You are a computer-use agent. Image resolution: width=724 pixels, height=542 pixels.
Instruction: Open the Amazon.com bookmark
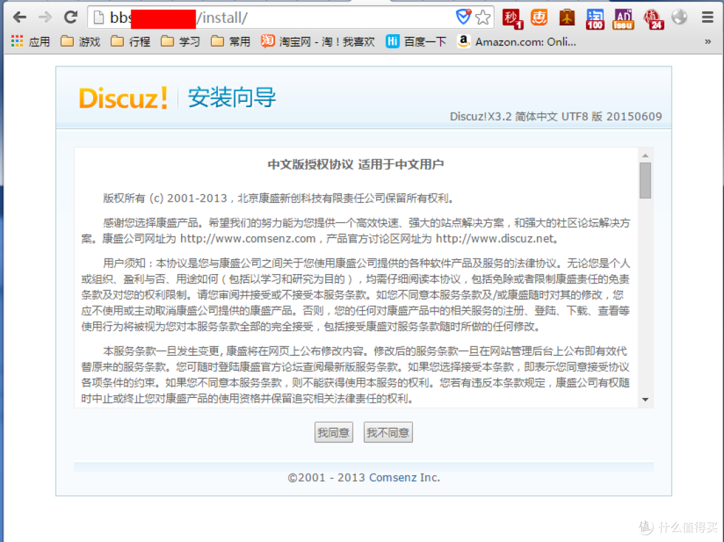(516, 42)
